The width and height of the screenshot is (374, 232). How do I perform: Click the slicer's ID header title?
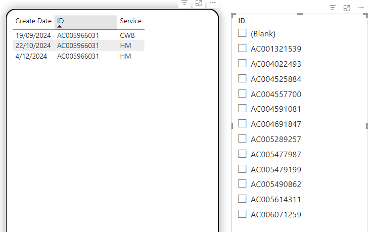242,21
